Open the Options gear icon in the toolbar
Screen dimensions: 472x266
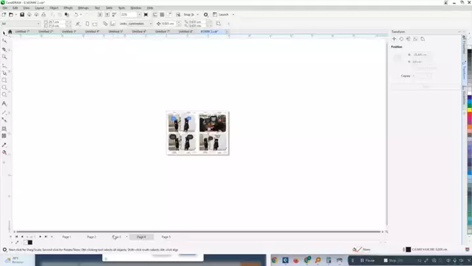206,14
